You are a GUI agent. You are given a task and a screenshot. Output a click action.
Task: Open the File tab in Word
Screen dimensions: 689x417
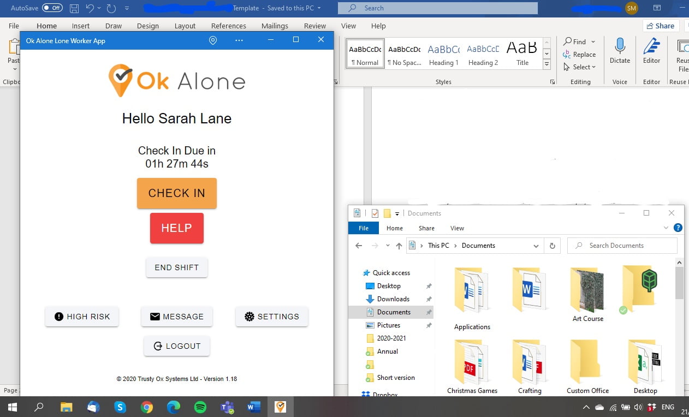14,26
